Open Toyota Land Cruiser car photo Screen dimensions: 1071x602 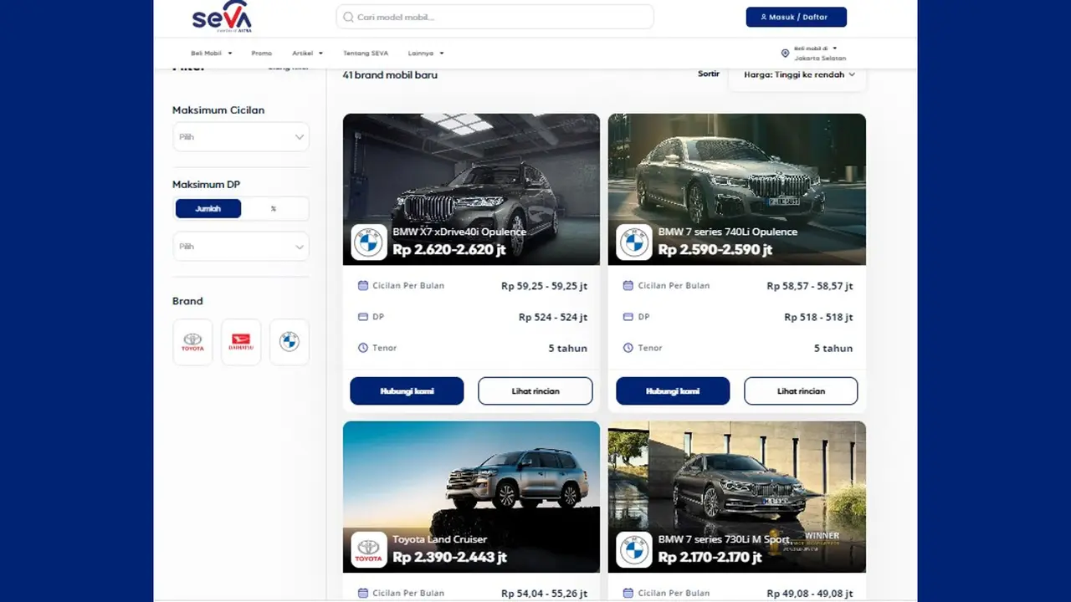click(x=471, y=497)
